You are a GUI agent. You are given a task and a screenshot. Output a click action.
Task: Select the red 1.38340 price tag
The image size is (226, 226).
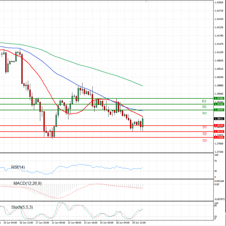point(219,126)
